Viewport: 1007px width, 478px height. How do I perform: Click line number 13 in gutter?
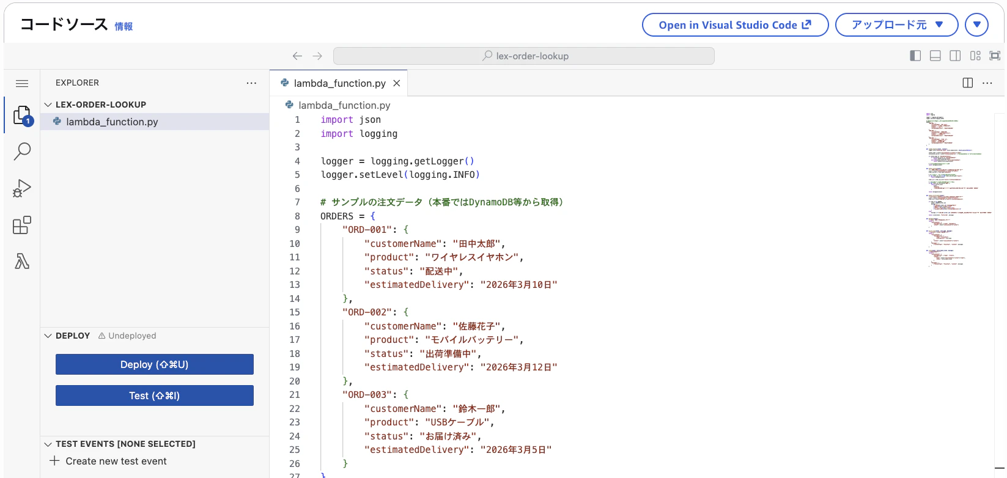click(295, 285)
